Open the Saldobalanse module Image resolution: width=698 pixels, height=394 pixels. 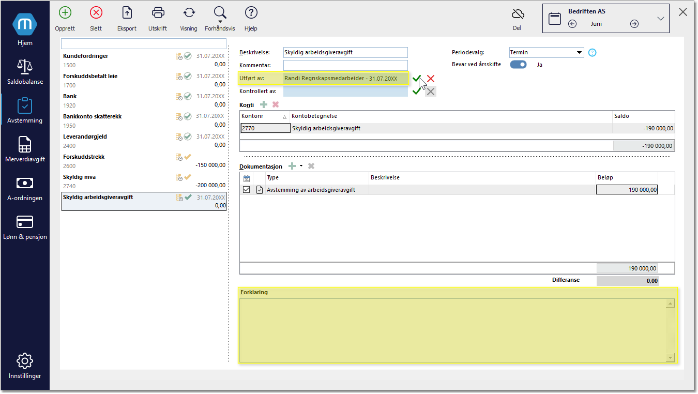point(25,71)
